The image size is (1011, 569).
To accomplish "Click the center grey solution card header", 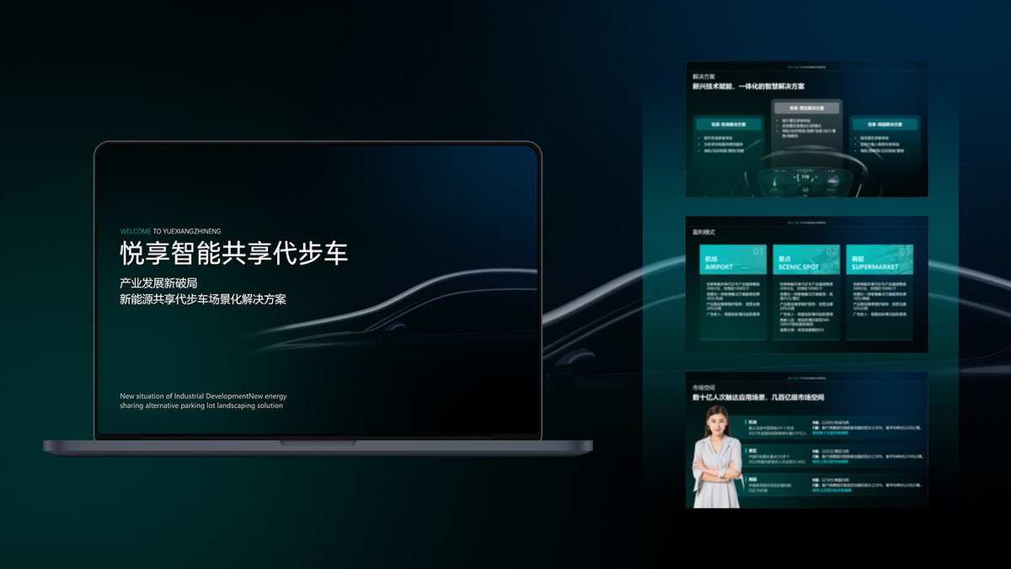I will 806,108.
